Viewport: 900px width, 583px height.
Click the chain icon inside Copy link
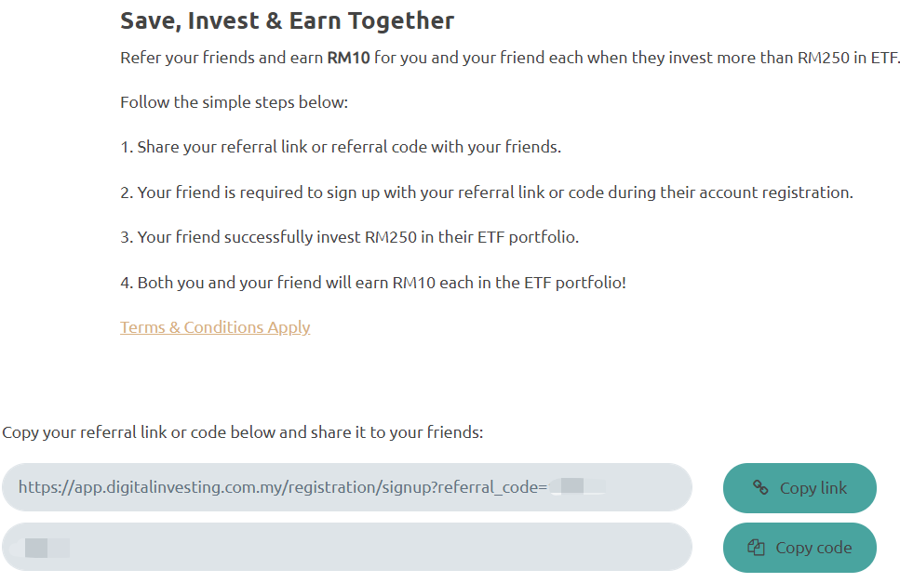[x=760, y=487]
